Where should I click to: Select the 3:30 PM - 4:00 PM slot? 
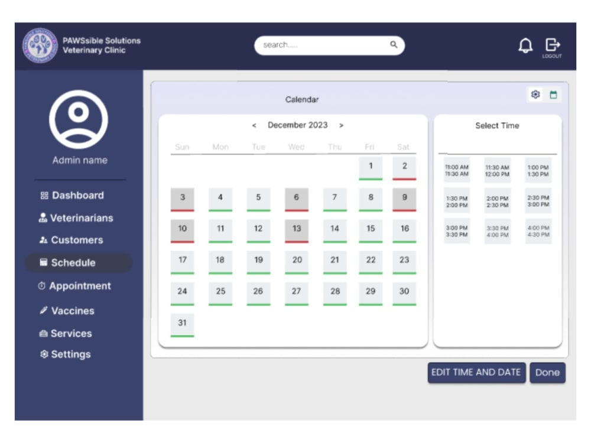[497, 231]
